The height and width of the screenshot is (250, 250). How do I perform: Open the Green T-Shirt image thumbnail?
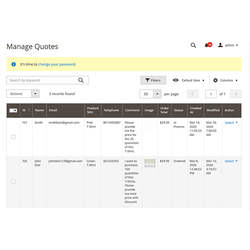click(x=150, y=163)
